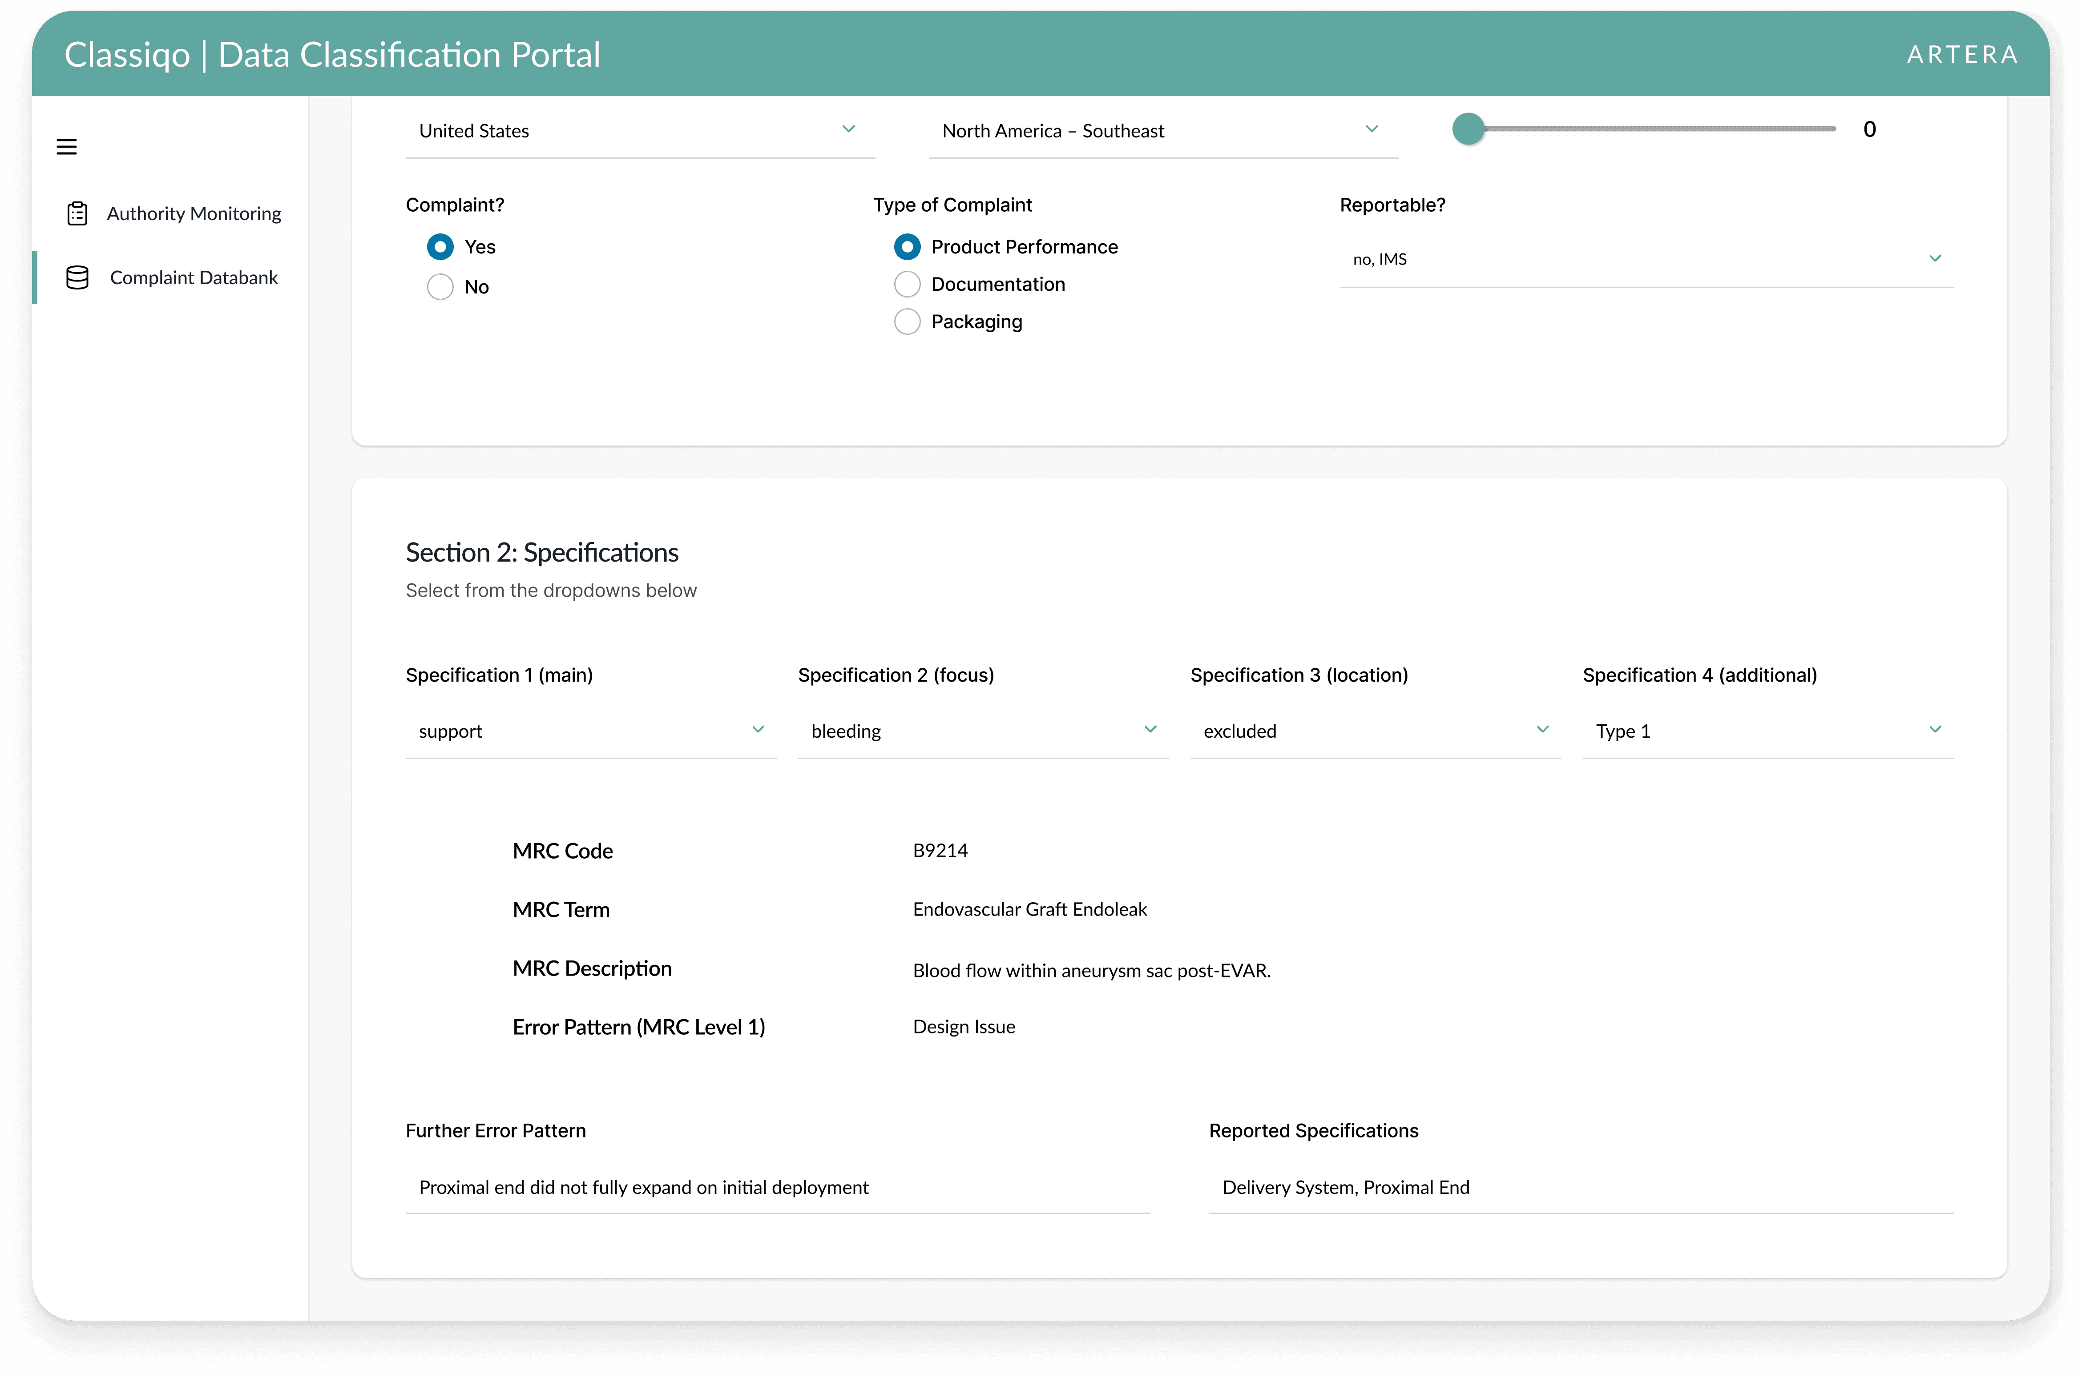
Task: Click the Reportable field chevron arrow
Action: pos(1935,258)
